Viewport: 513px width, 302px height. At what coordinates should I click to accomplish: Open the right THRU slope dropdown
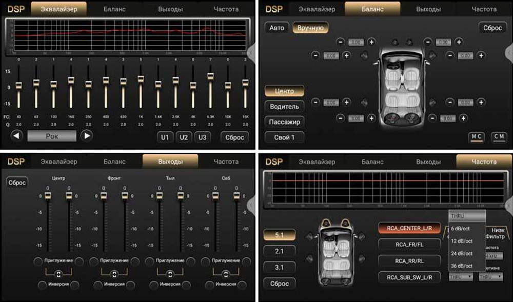tap(489, 277)
